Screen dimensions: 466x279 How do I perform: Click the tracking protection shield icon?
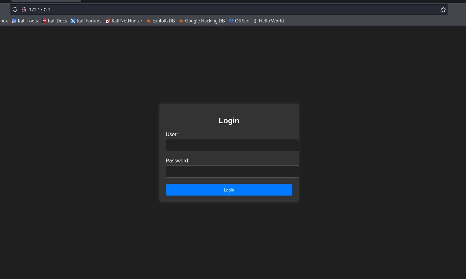(x=15, y=9)
